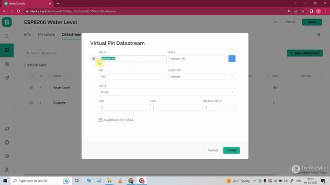Click the Distance row icon

31,103
